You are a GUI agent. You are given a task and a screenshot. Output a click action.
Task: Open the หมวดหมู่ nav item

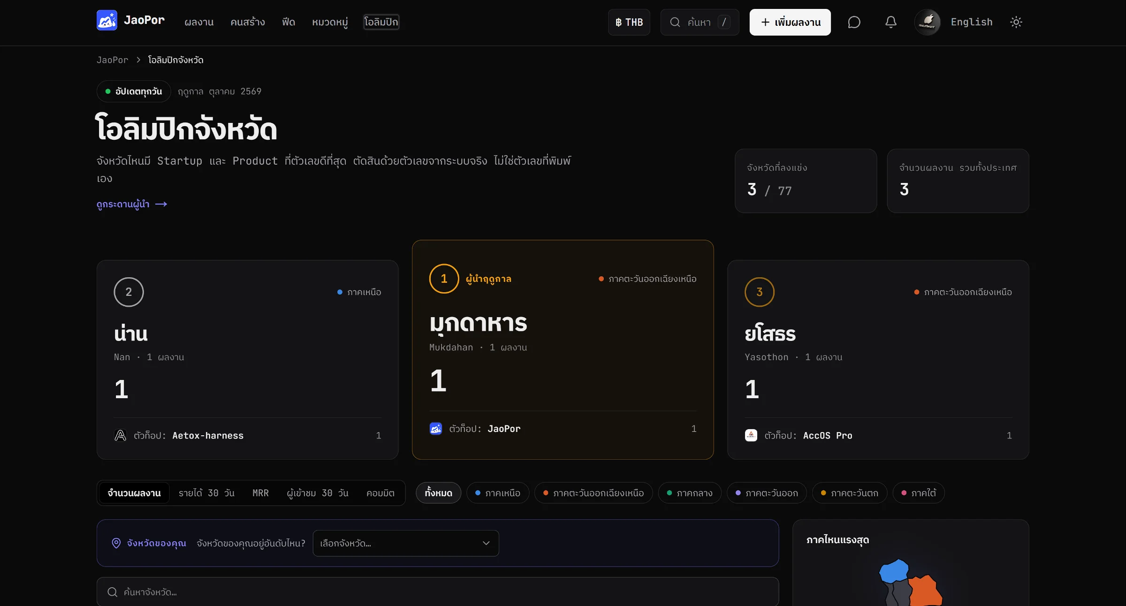[330, 22]
